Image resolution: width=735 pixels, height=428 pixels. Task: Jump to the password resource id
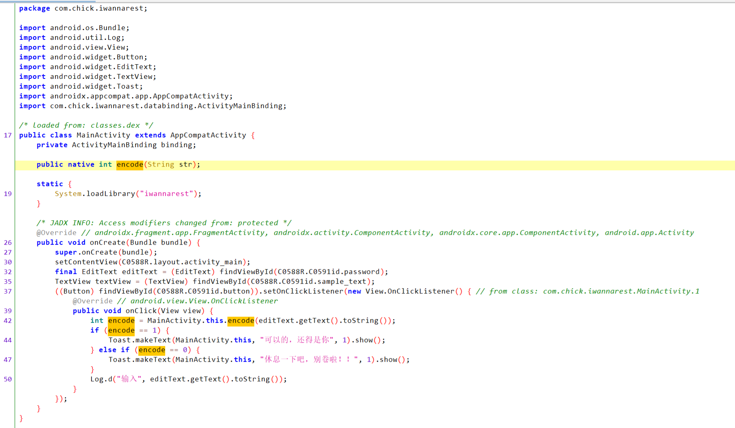[365, 272]
